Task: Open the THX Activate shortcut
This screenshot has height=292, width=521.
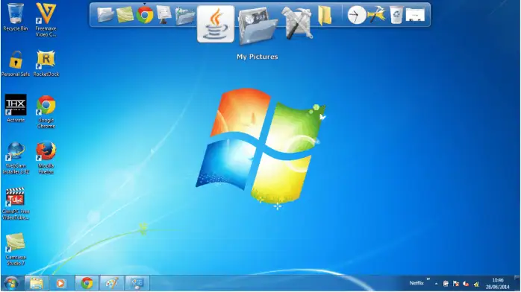Action: (16, 108)
